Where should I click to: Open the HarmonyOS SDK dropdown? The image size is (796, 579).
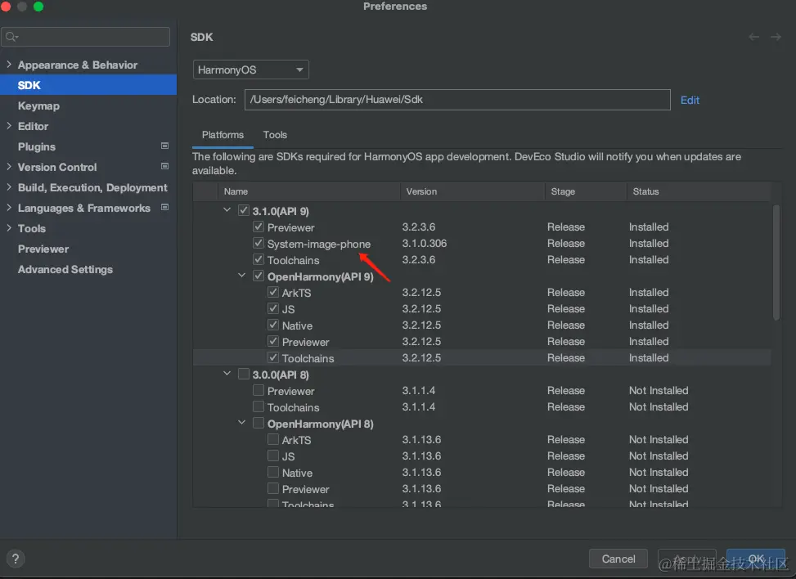(250, 70)
